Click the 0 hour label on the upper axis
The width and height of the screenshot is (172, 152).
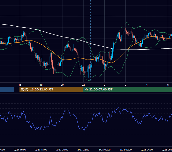click(104, 85)
